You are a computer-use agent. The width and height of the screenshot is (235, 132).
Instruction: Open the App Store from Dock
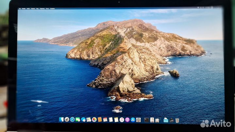coord(133,120)
